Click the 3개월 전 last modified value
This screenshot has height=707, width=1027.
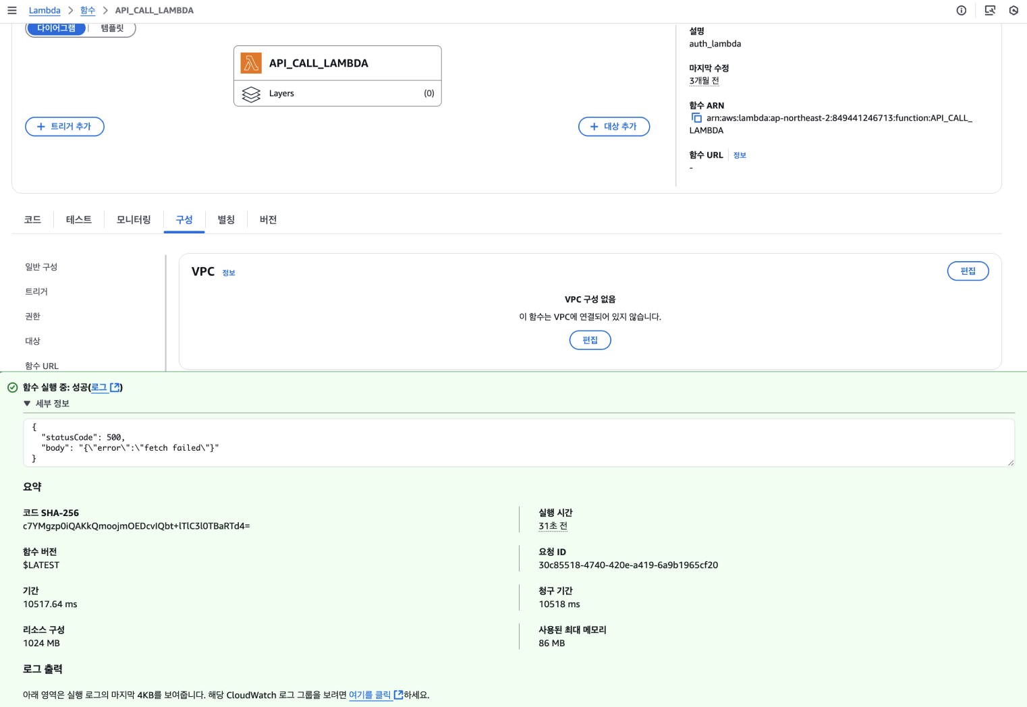click(704, 81)
